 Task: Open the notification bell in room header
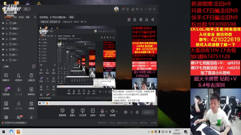pyautogui.click(x=147, y=19)
